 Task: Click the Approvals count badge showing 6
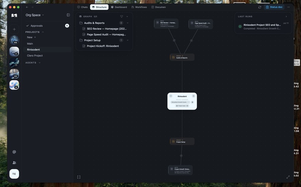click(x=67, y=26)
